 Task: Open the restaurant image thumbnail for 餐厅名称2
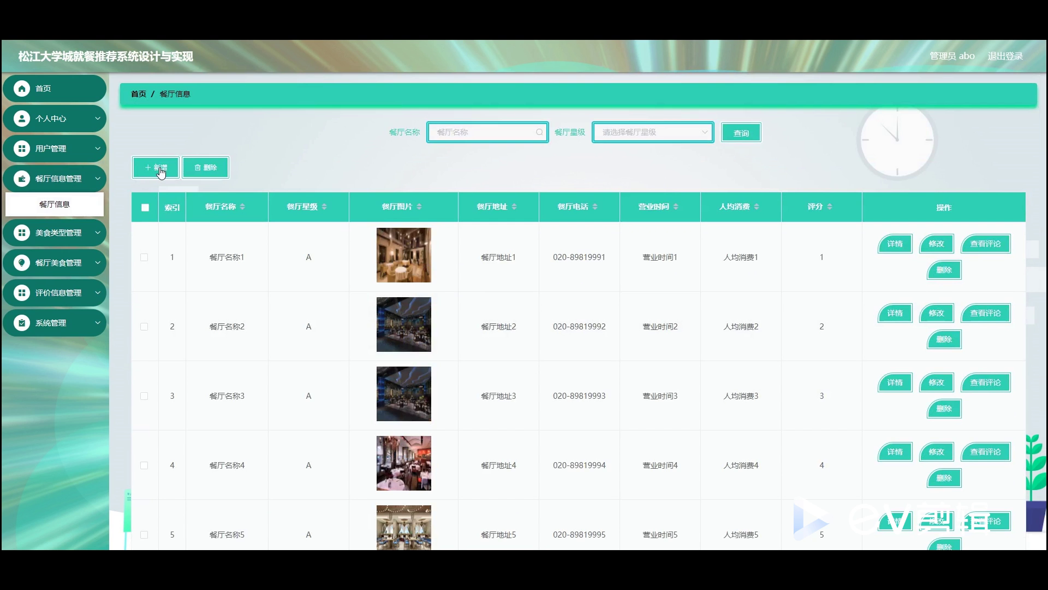403,324
